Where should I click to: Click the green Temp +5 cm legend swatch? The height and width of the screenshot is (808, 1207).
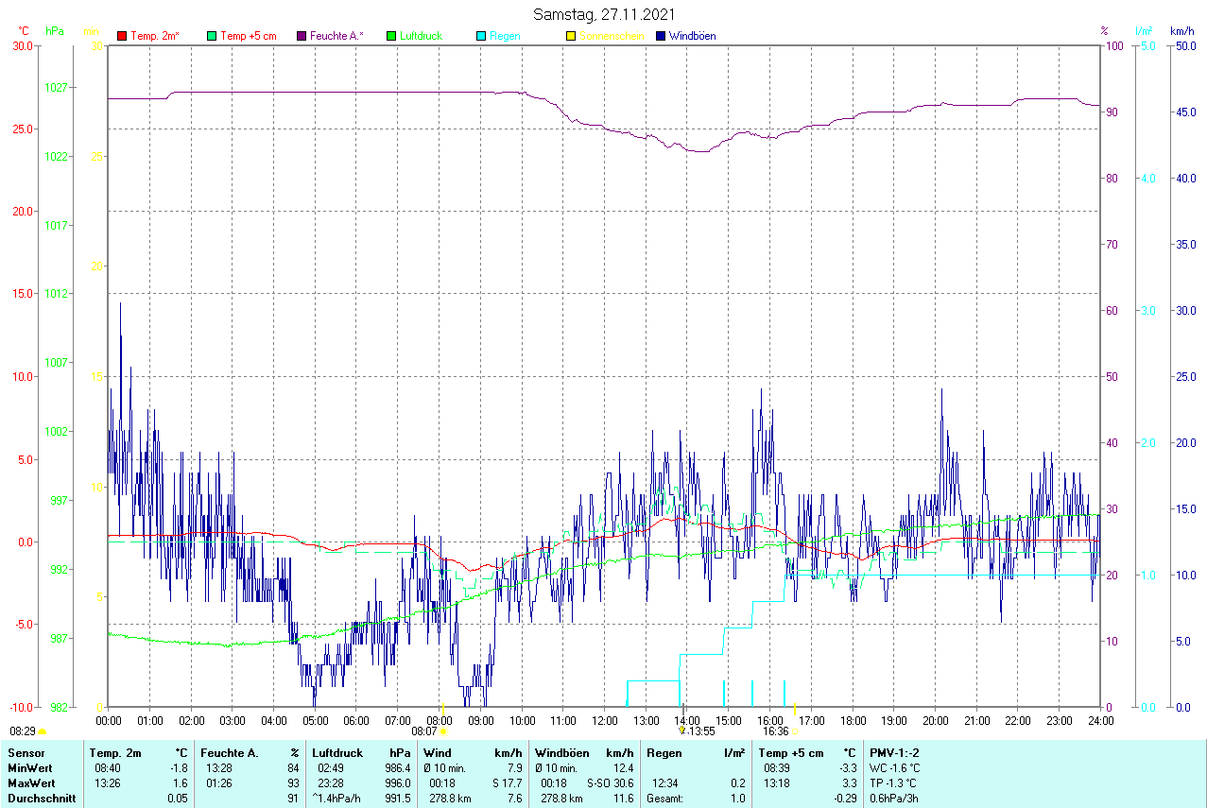(212, 36)
